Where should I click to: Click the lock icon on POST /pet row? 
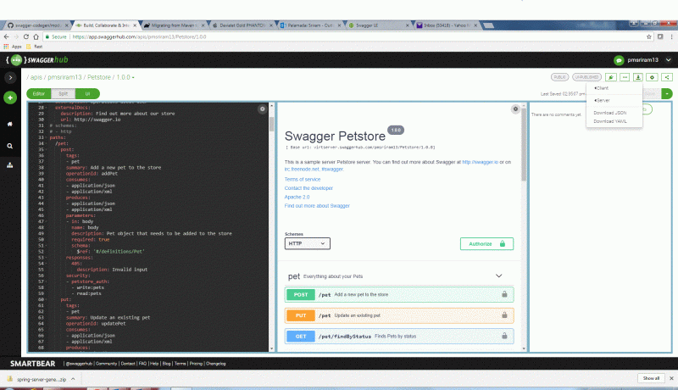[504, 294]
